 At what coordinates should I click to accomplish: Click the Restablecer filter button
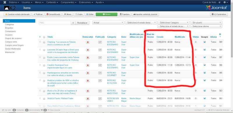[x=82, y=23]
